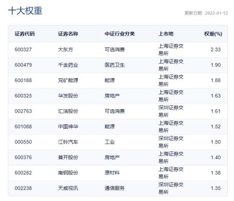Select security code 600282
Image resolution: width=234 pixels, height=201 pixels.
[x=23, y=172]
